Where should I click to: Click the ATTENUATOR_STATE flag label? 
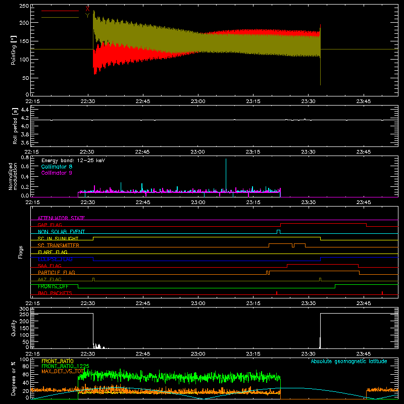61,218
